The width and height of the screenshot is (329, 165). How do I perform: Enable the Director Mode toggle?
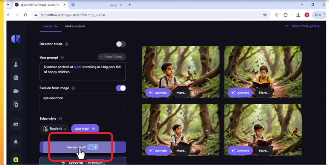click(121, 44)
